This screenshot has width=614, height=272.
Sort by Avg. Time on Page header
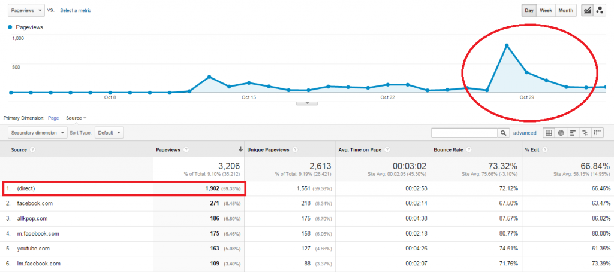tap(360, 150)
